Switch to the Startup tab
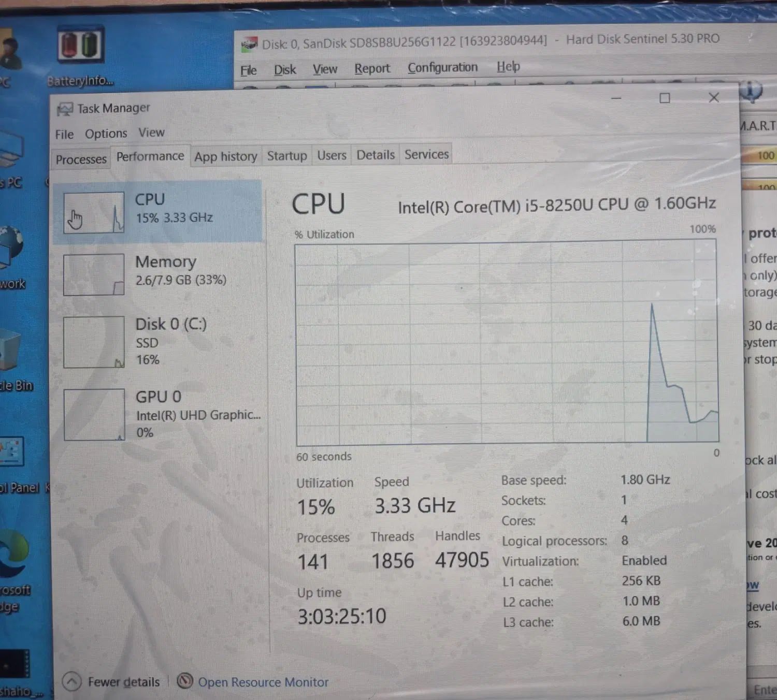 pos(287,156)
